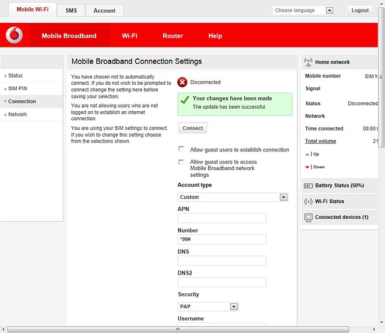This screenshot has height=333, width=385.
Task: Open the Account type Custom dropdown
Action: (x=233, y=197)
